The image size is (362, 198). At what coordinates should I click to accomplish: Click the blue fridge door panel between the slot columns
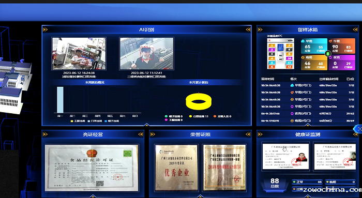pyautogui.click(x=280, y=48)
